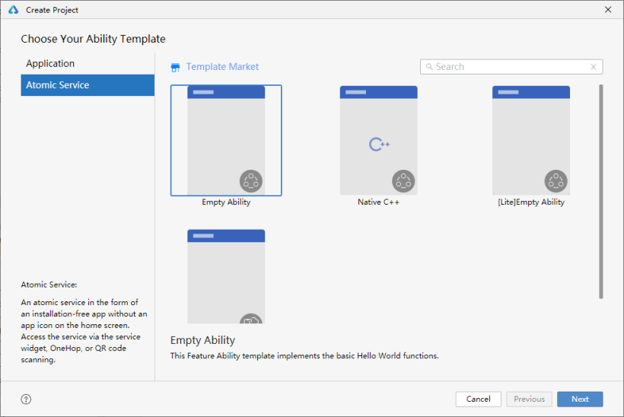Click the search magnifier icon
The width and height of the screenshot is (624, 417).
coord(429,66)
